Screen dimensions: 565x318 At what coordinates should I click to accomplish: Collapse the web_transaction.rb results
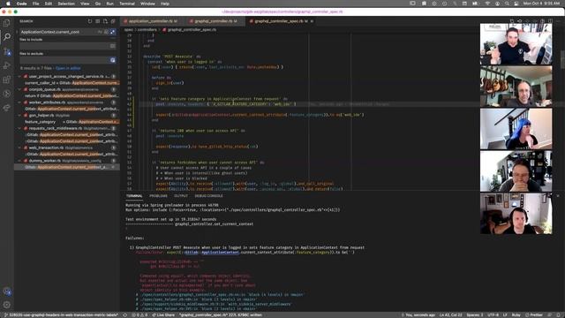19,148
